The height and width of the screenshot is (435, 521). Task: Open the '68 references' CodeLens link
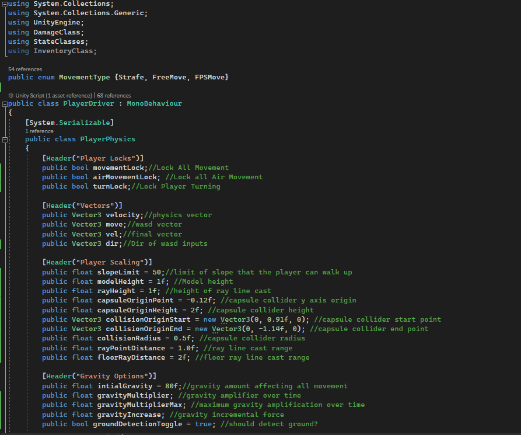click(114, 95)
